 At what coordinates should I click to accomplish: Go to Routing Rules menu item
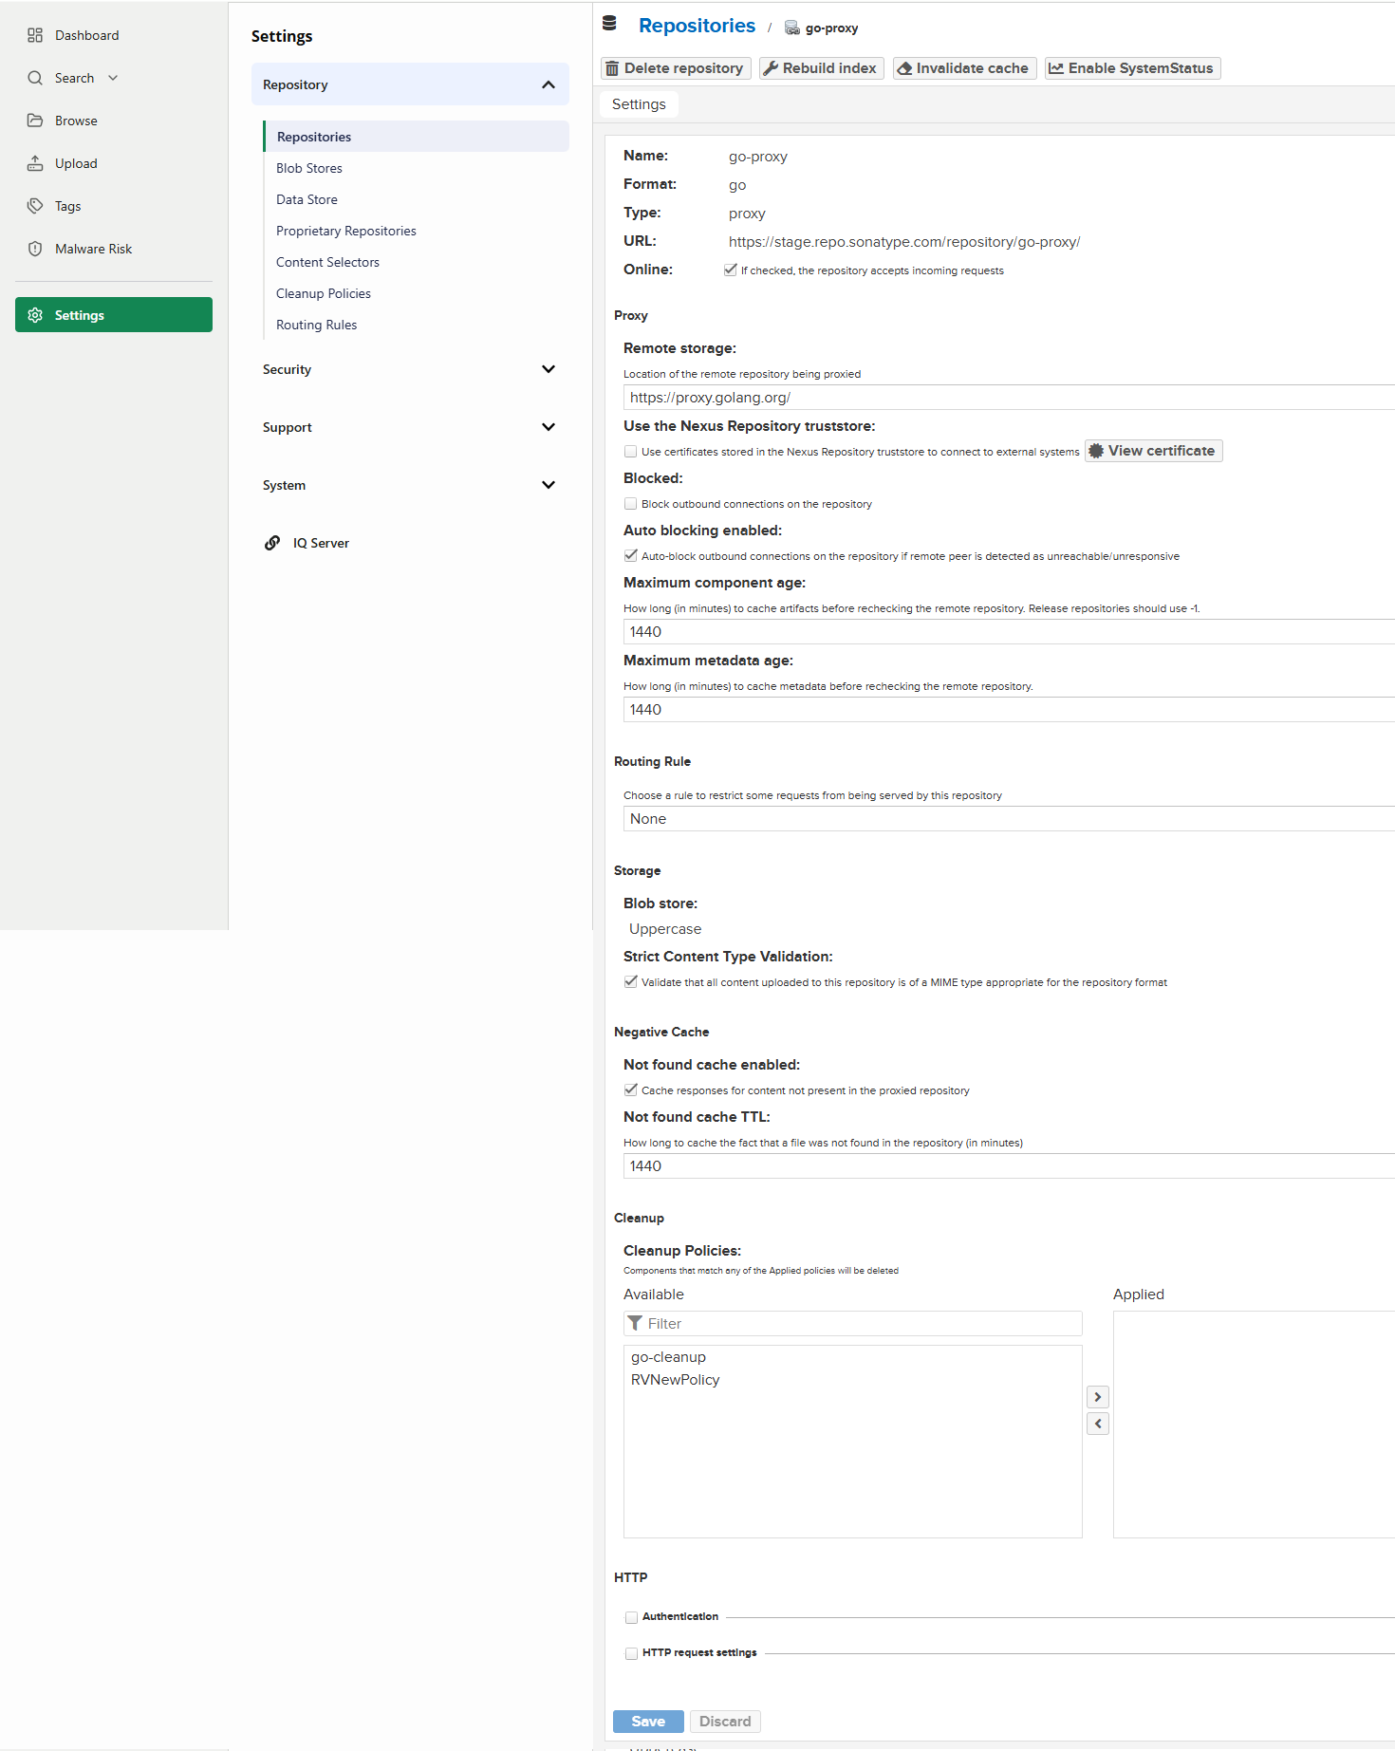pyautogui.click(x=317, y=325)
